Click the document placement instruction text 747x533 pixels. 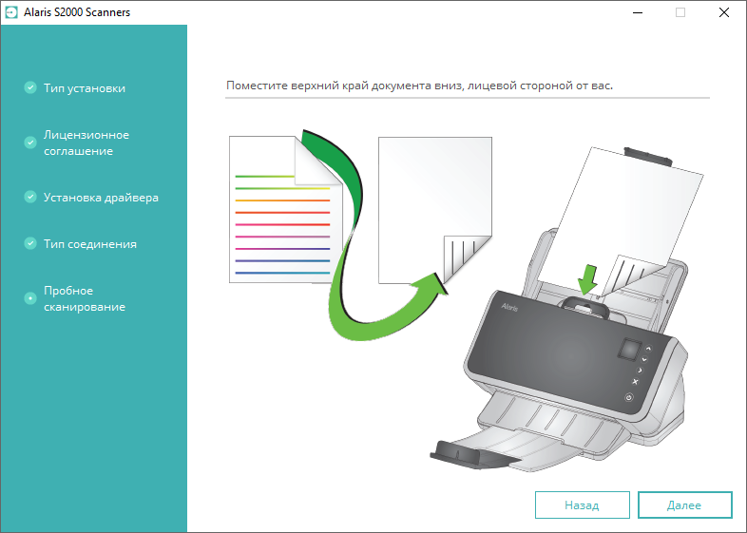(x=419, y=86)
